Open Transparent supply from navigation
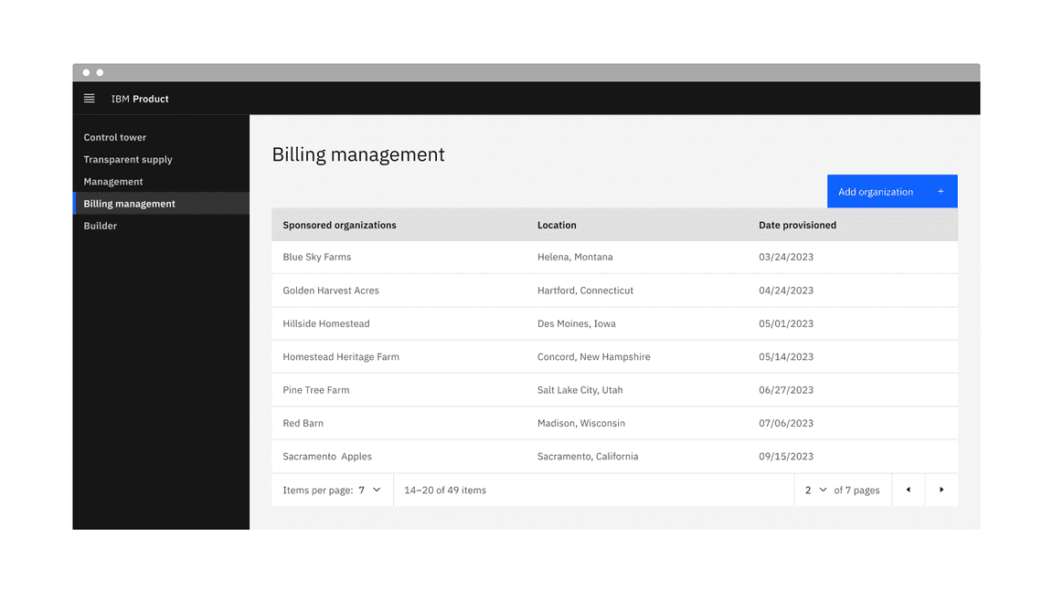Viewport: 1053px width, 592px height. (128, 159)
